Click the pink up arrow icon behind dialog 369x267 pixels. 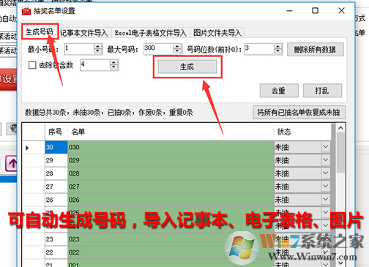[x=12, y=164]
